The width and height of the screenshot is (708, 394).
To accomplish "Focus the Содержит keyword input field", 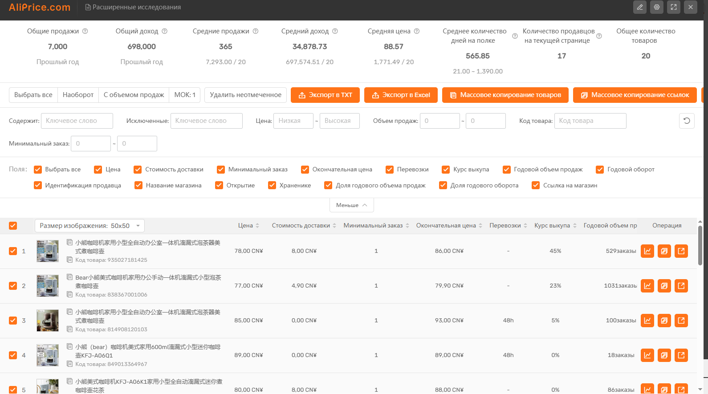I will (x=77, y=121).
